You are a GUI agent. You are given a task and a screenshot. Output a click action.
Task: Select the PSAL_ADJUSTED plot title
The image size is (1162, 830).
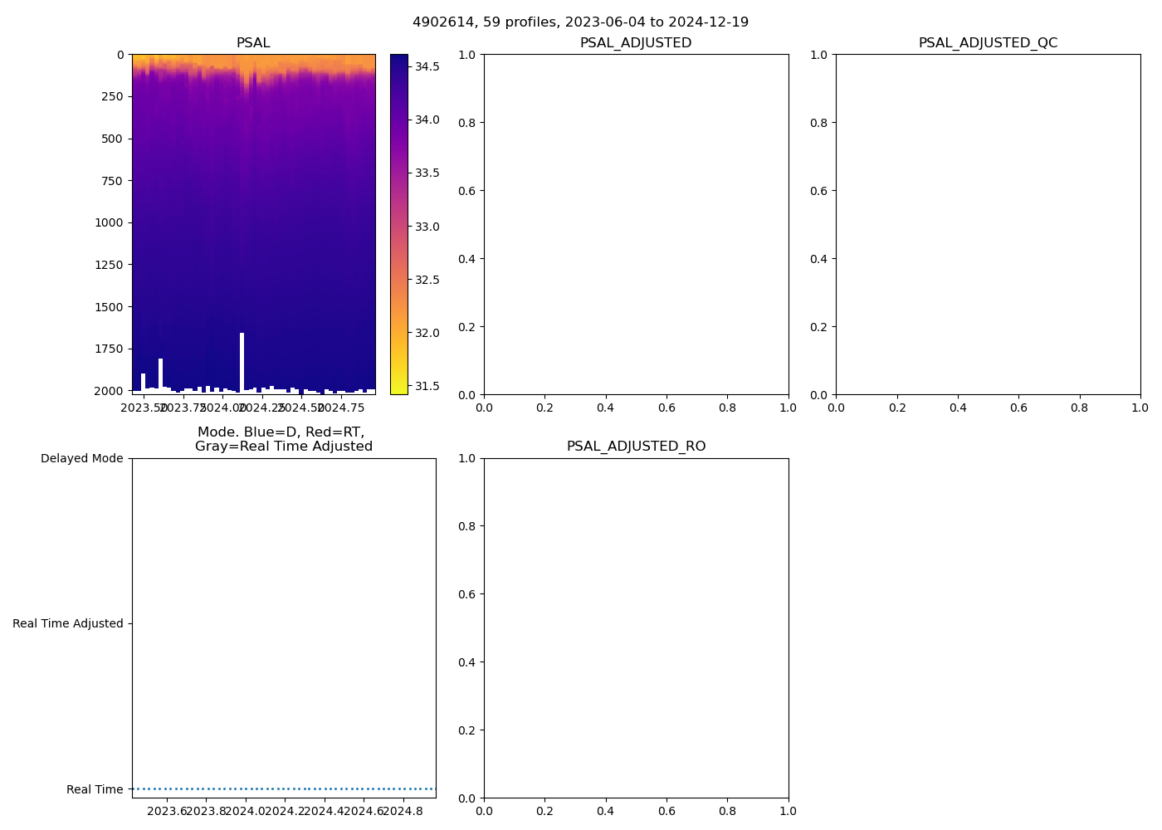point(635,43)
